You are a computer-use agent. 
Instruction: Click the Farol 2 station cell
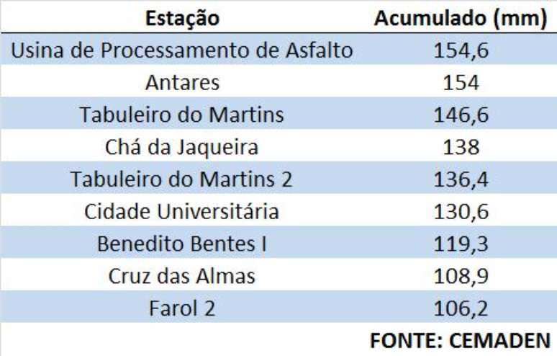pos(182,308)
